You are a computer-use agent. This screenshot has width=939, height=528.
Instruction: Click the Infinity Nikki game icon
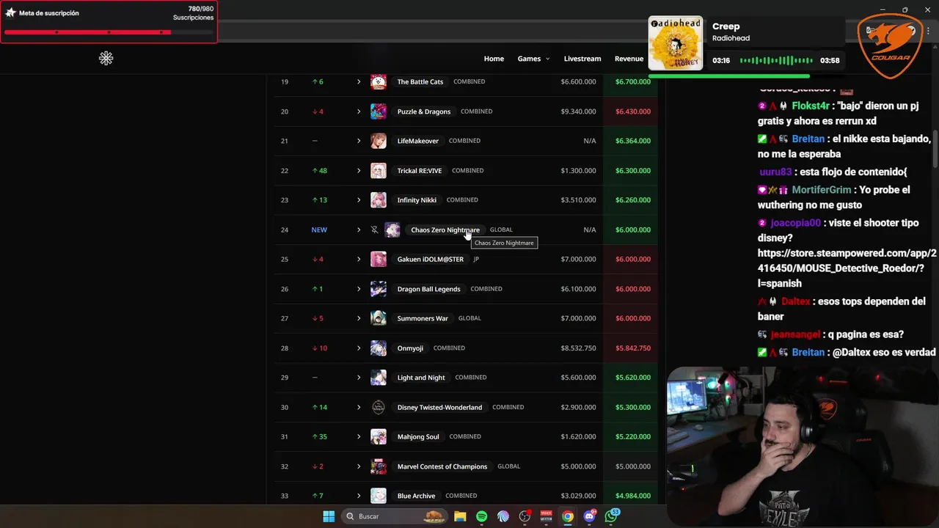(379, 200)
